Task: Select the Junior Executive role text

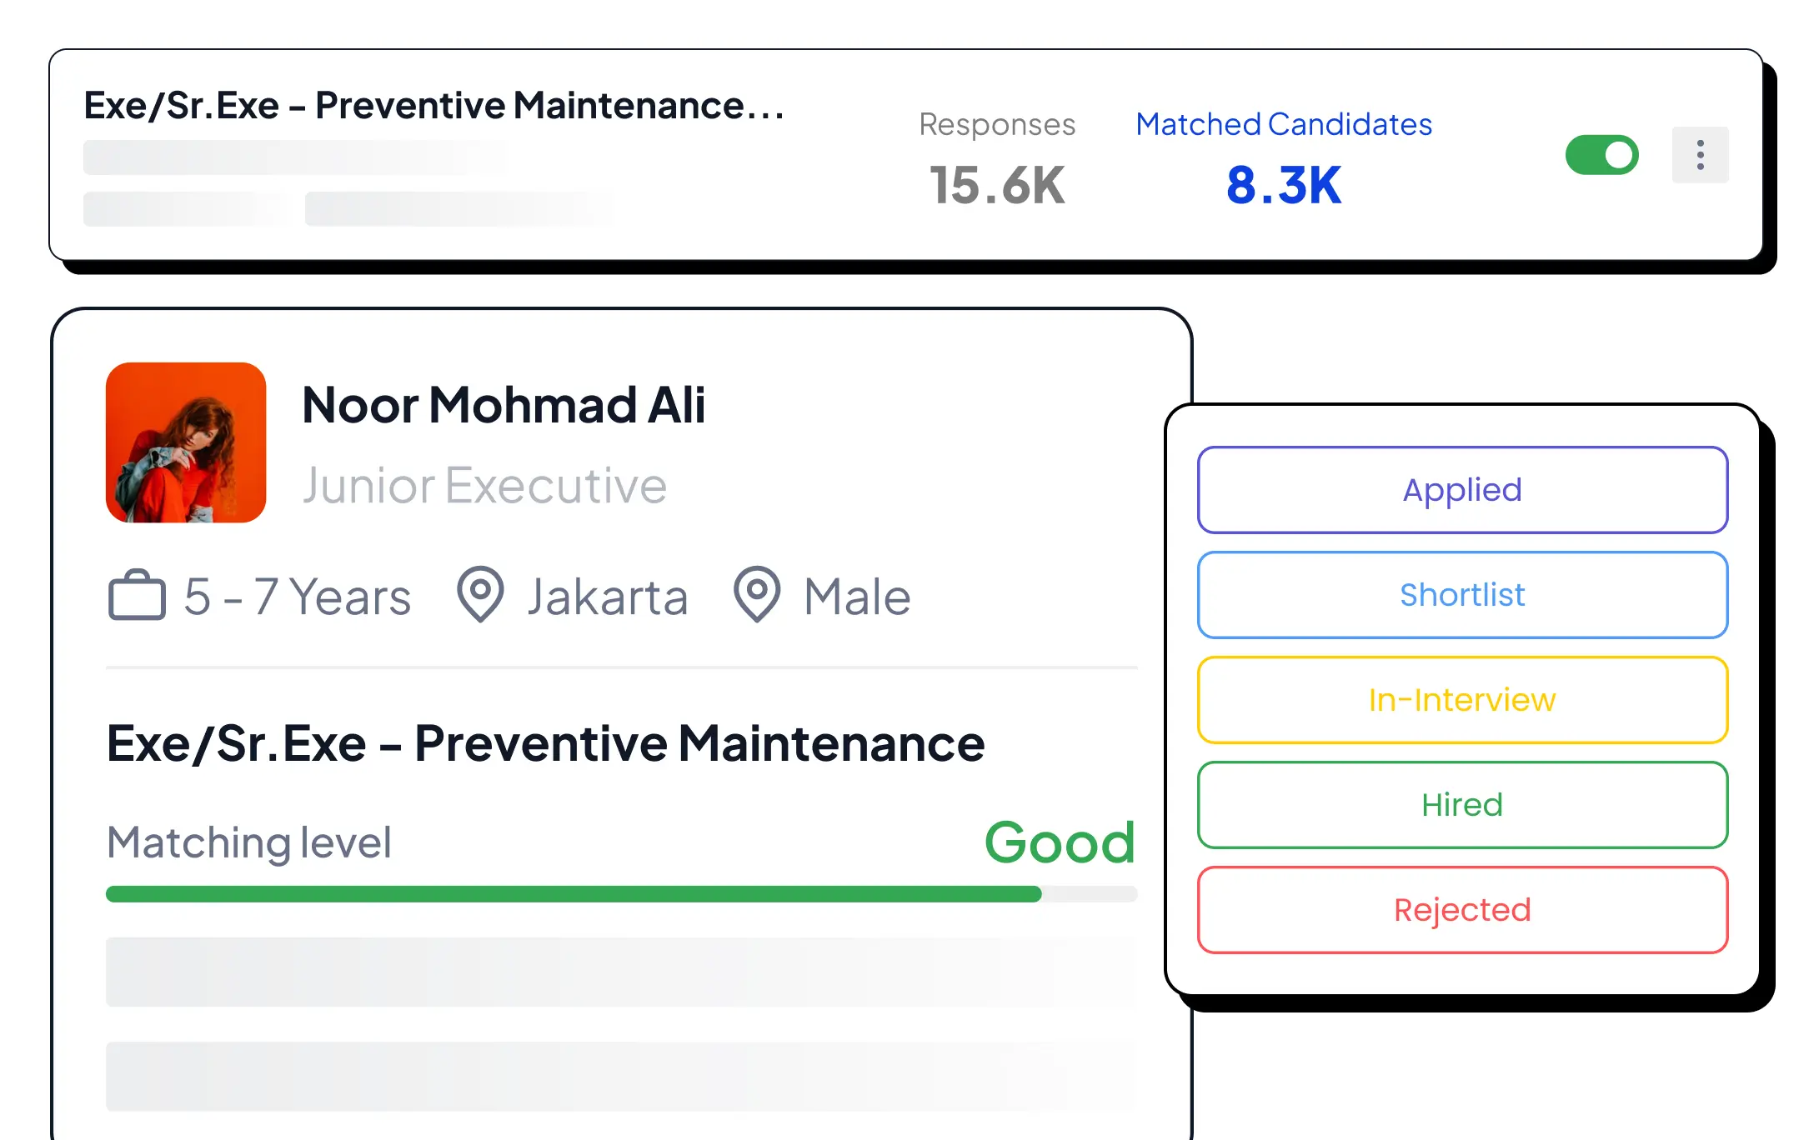Action: click(484, 486)
